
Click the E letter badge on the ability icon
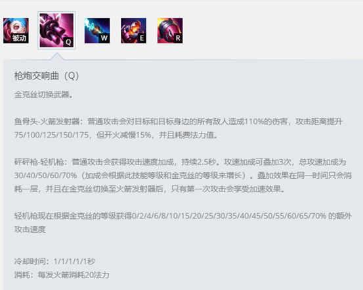pos(142,38)
